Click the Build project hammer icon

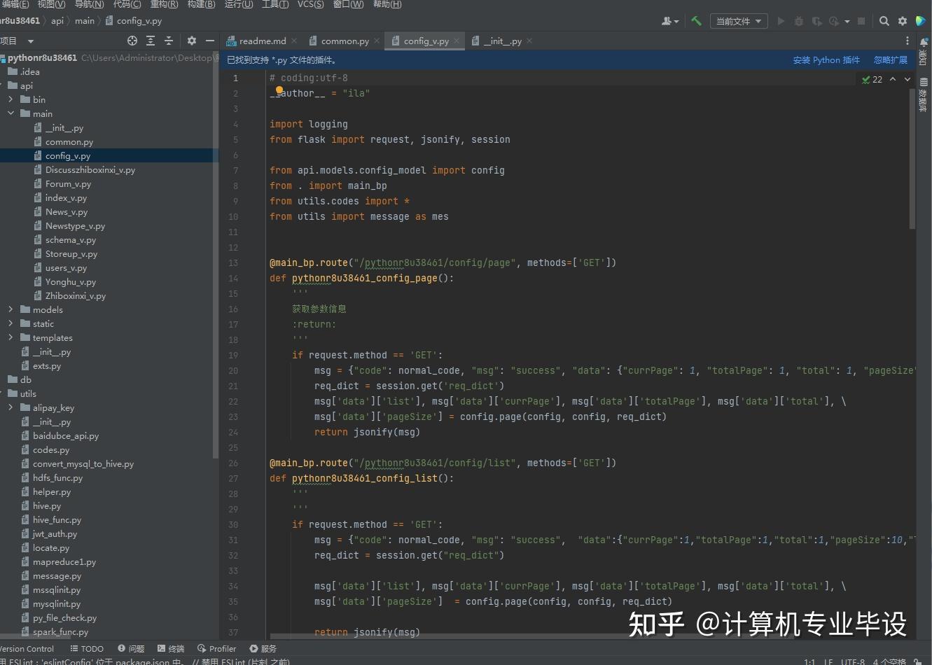696,21
